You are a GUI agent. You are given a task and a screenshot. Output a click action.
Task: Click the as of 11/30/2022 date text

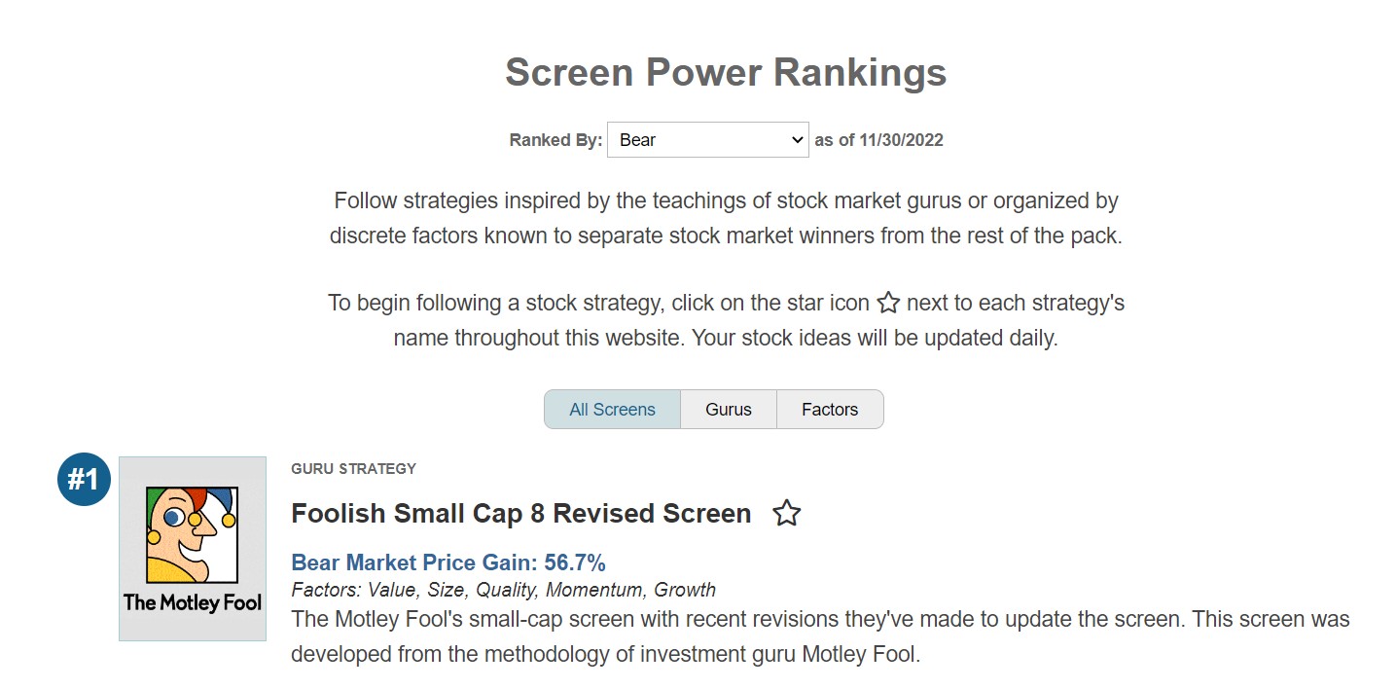click(878, 139)
